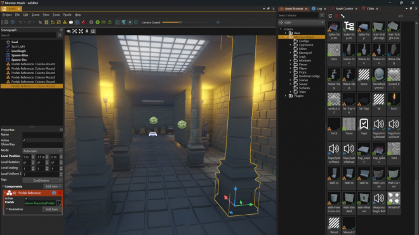Click the four-arrows expand icon above viewport
Image resolution: width=419 pixels, height=235 pixels.
(x=81, y=32)
